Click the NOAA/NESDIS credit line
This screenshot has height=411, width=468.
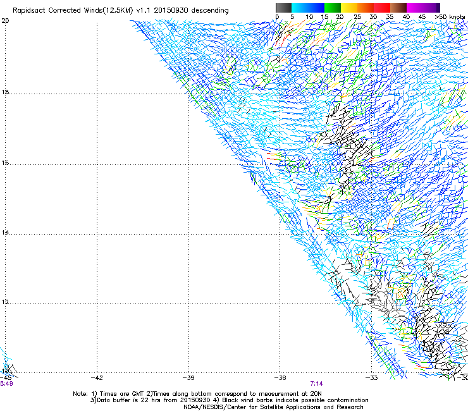tap(273, 407)
